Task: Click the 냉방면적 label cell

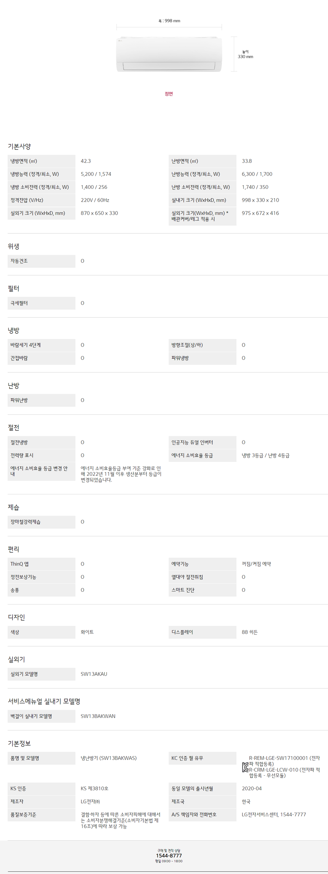Action: click(x=24, y=161)
